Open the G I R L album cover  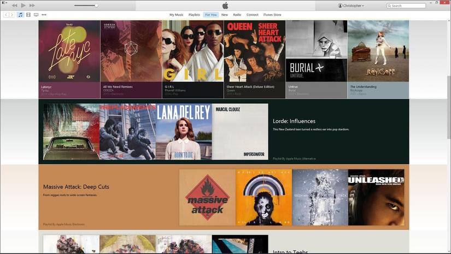tap(193, 51)
